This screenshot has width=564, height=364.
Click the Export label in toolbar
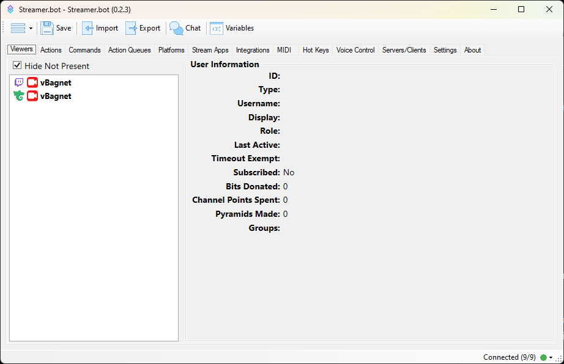tap(150, 28)
